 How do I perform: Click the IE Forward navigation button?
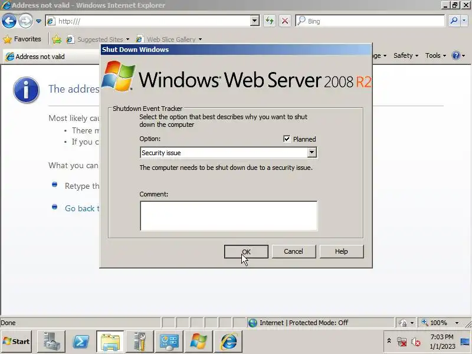click(x=25, y=21)
